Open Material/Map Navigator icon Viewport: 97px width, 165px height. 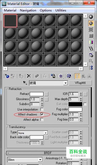tap(91, 68)
